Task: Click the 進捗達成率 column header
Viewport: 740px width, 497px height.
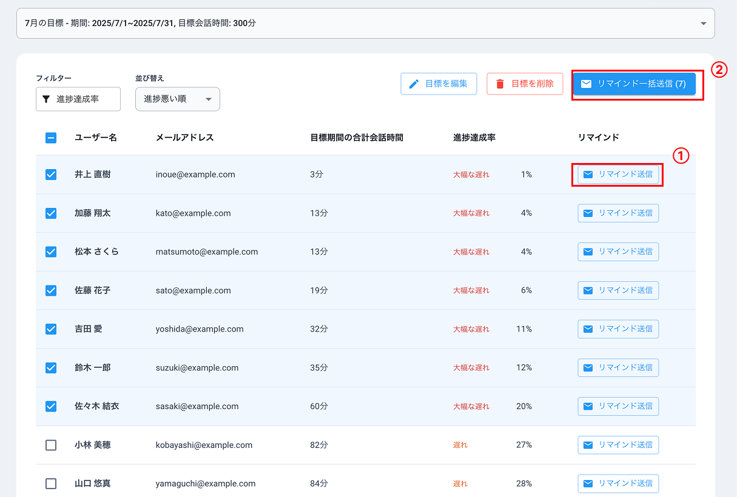Action: click(474, 138)
